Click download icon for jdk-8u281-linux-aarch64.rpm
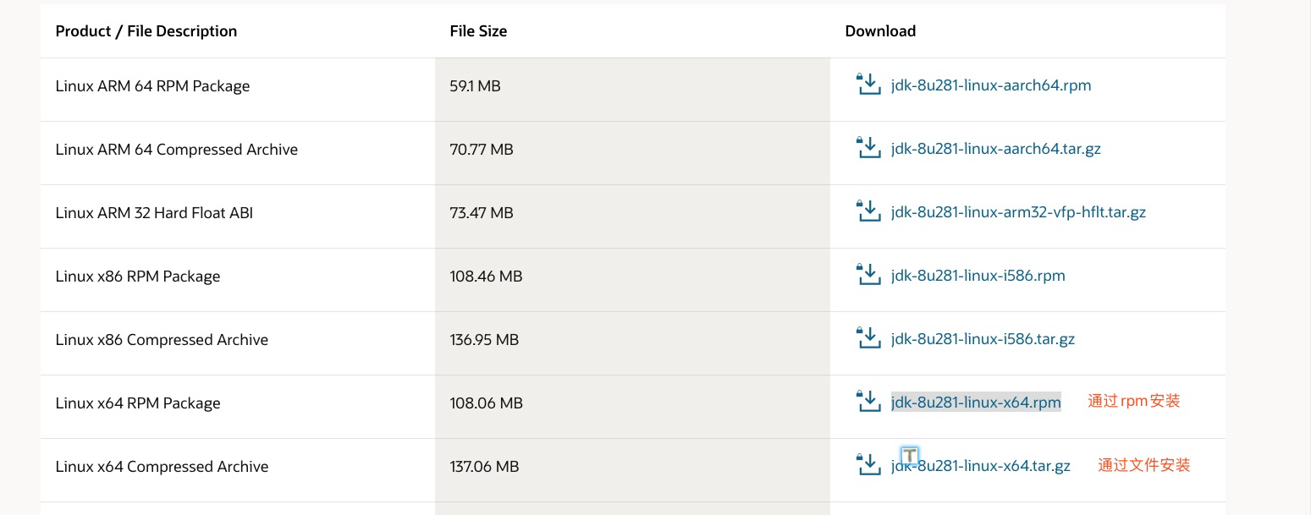 tap(868, 85)
